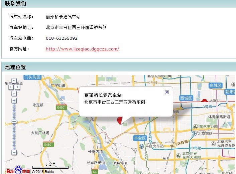Click the zoom slider handle
Image resolution: width=236 pixels, height=174 pixels.
pos(14,122)
